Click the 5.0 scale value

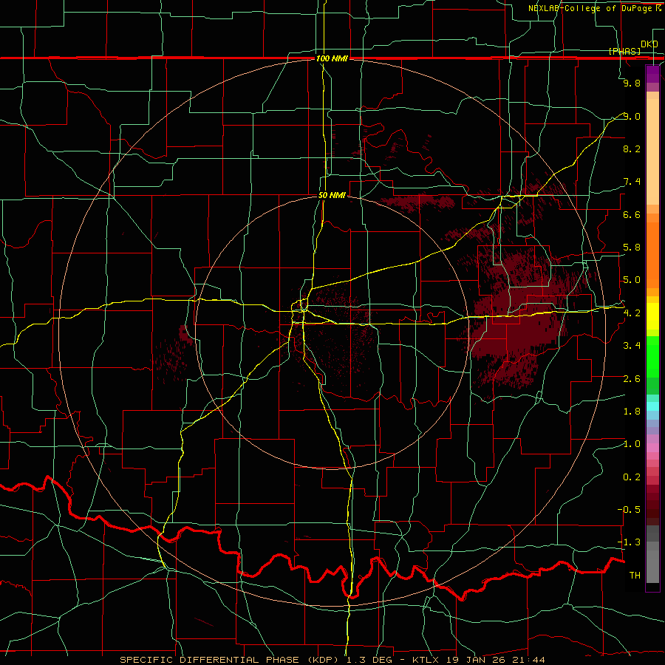(632, 280)
